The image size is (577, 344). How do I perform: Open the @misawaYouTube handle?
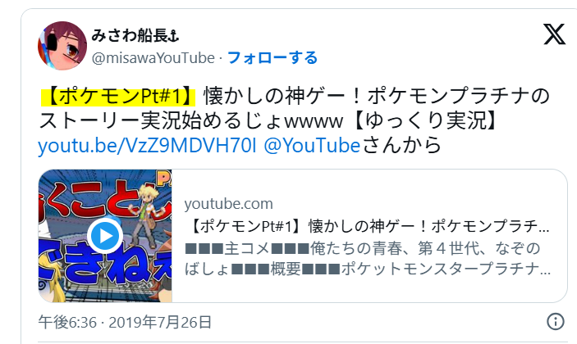point(153,58)
